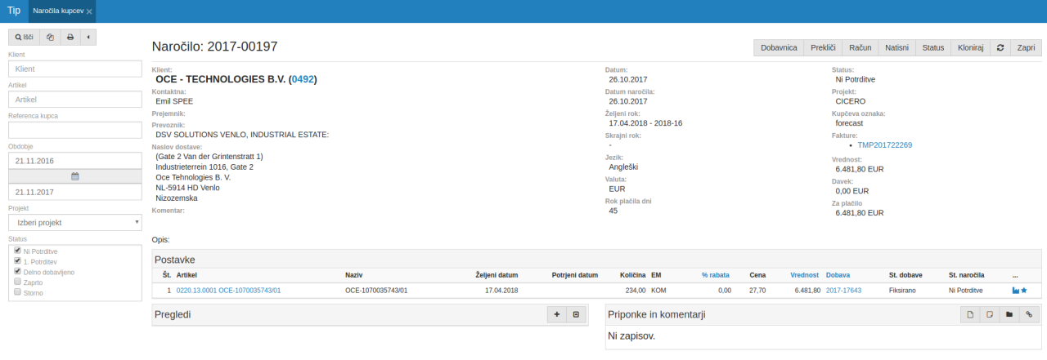Click the factory icon in the item row
This screenshot has width=1047, height=360.
[1015, 290]
